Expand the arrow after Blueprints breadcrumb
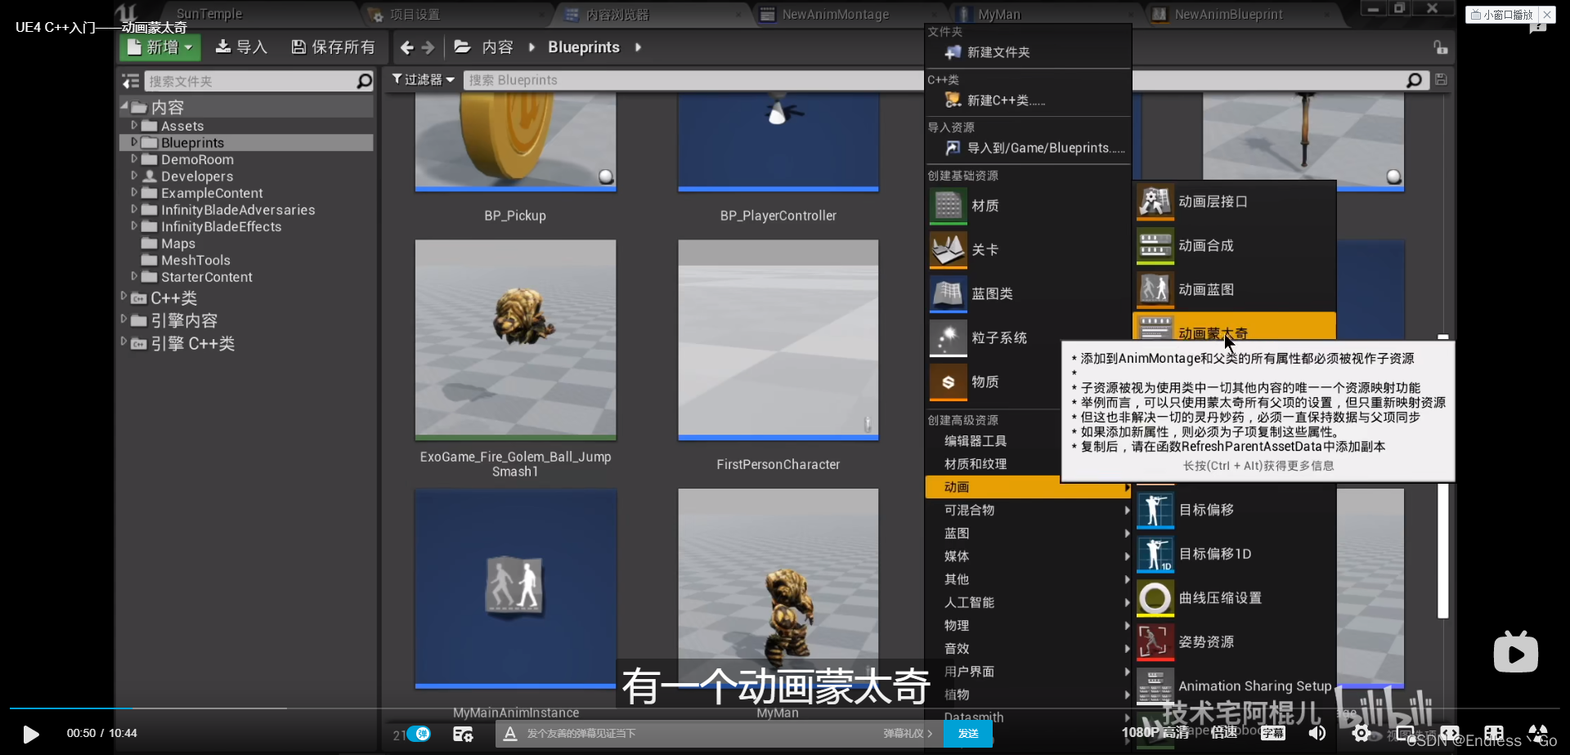This screenshot has width=1570, height=755. pyautogui.click(x=638, y=47)
